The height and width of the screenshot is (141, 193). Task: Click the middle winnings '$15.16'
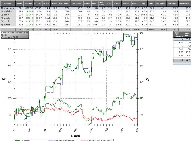tap(29, 18)
